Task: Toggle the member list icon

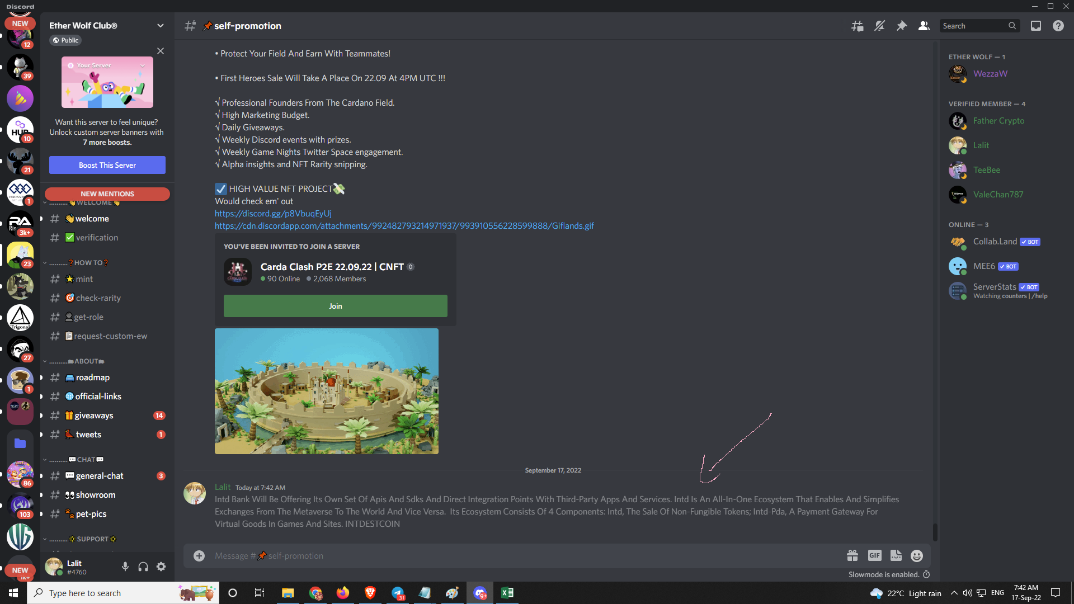Action: 924,26
